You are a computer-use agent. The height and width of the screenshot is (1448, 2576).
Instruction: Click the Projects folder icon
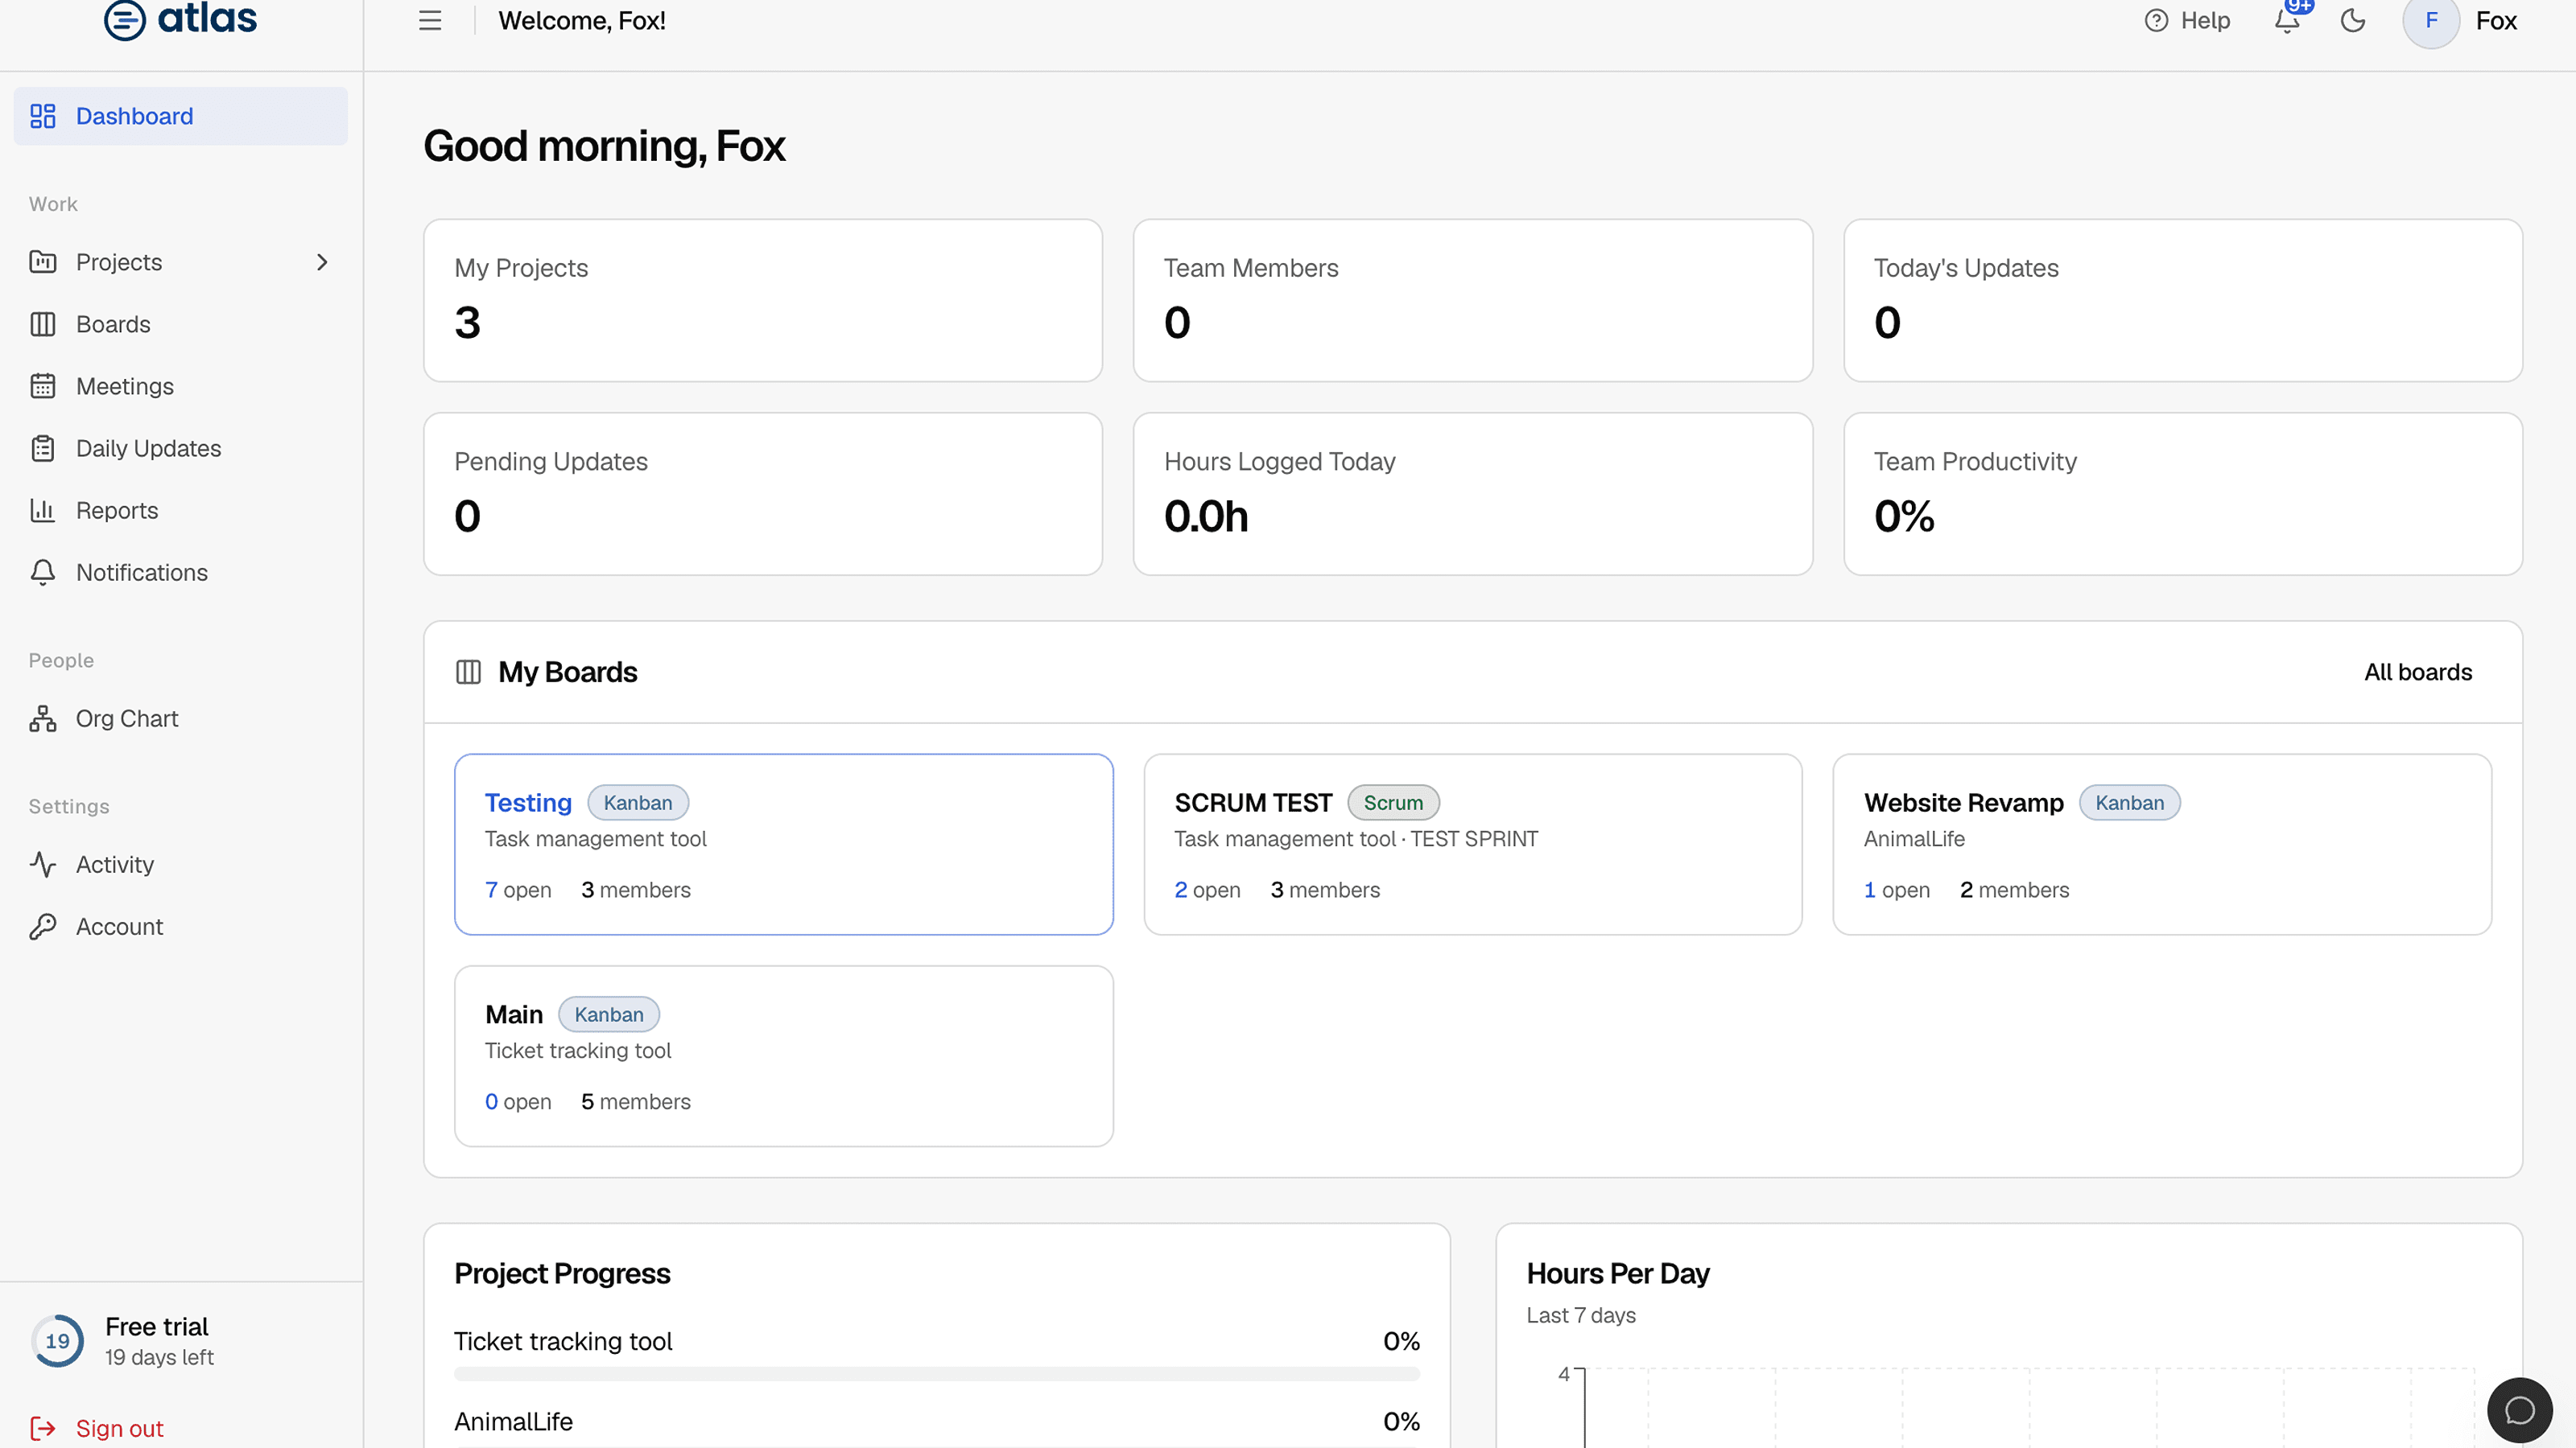(43, 261)
